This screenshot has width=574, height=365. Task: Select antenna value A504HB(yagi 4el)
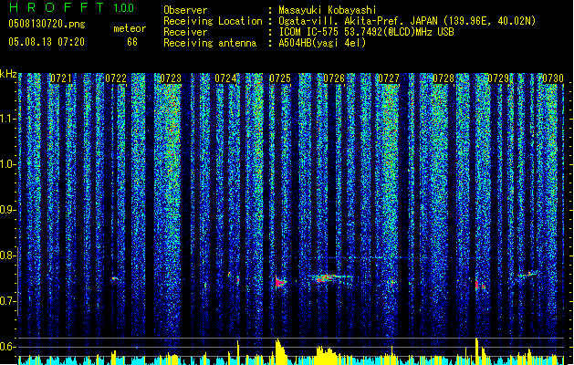pos(322,43)
